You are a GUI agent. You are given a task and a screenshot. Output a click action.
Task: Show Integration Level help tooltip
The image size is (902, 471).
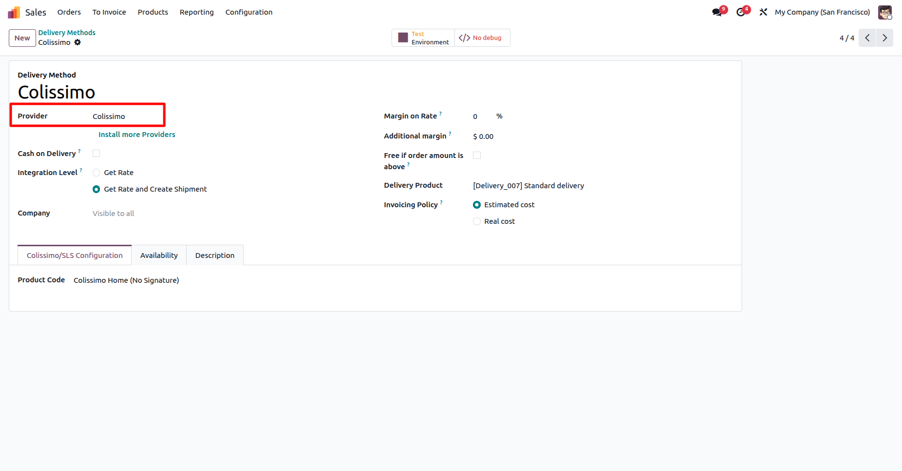(81, 170)
